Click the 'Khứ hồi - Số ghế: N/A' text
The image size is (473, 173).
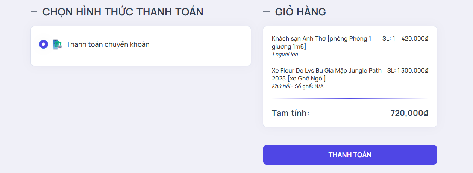297,86
